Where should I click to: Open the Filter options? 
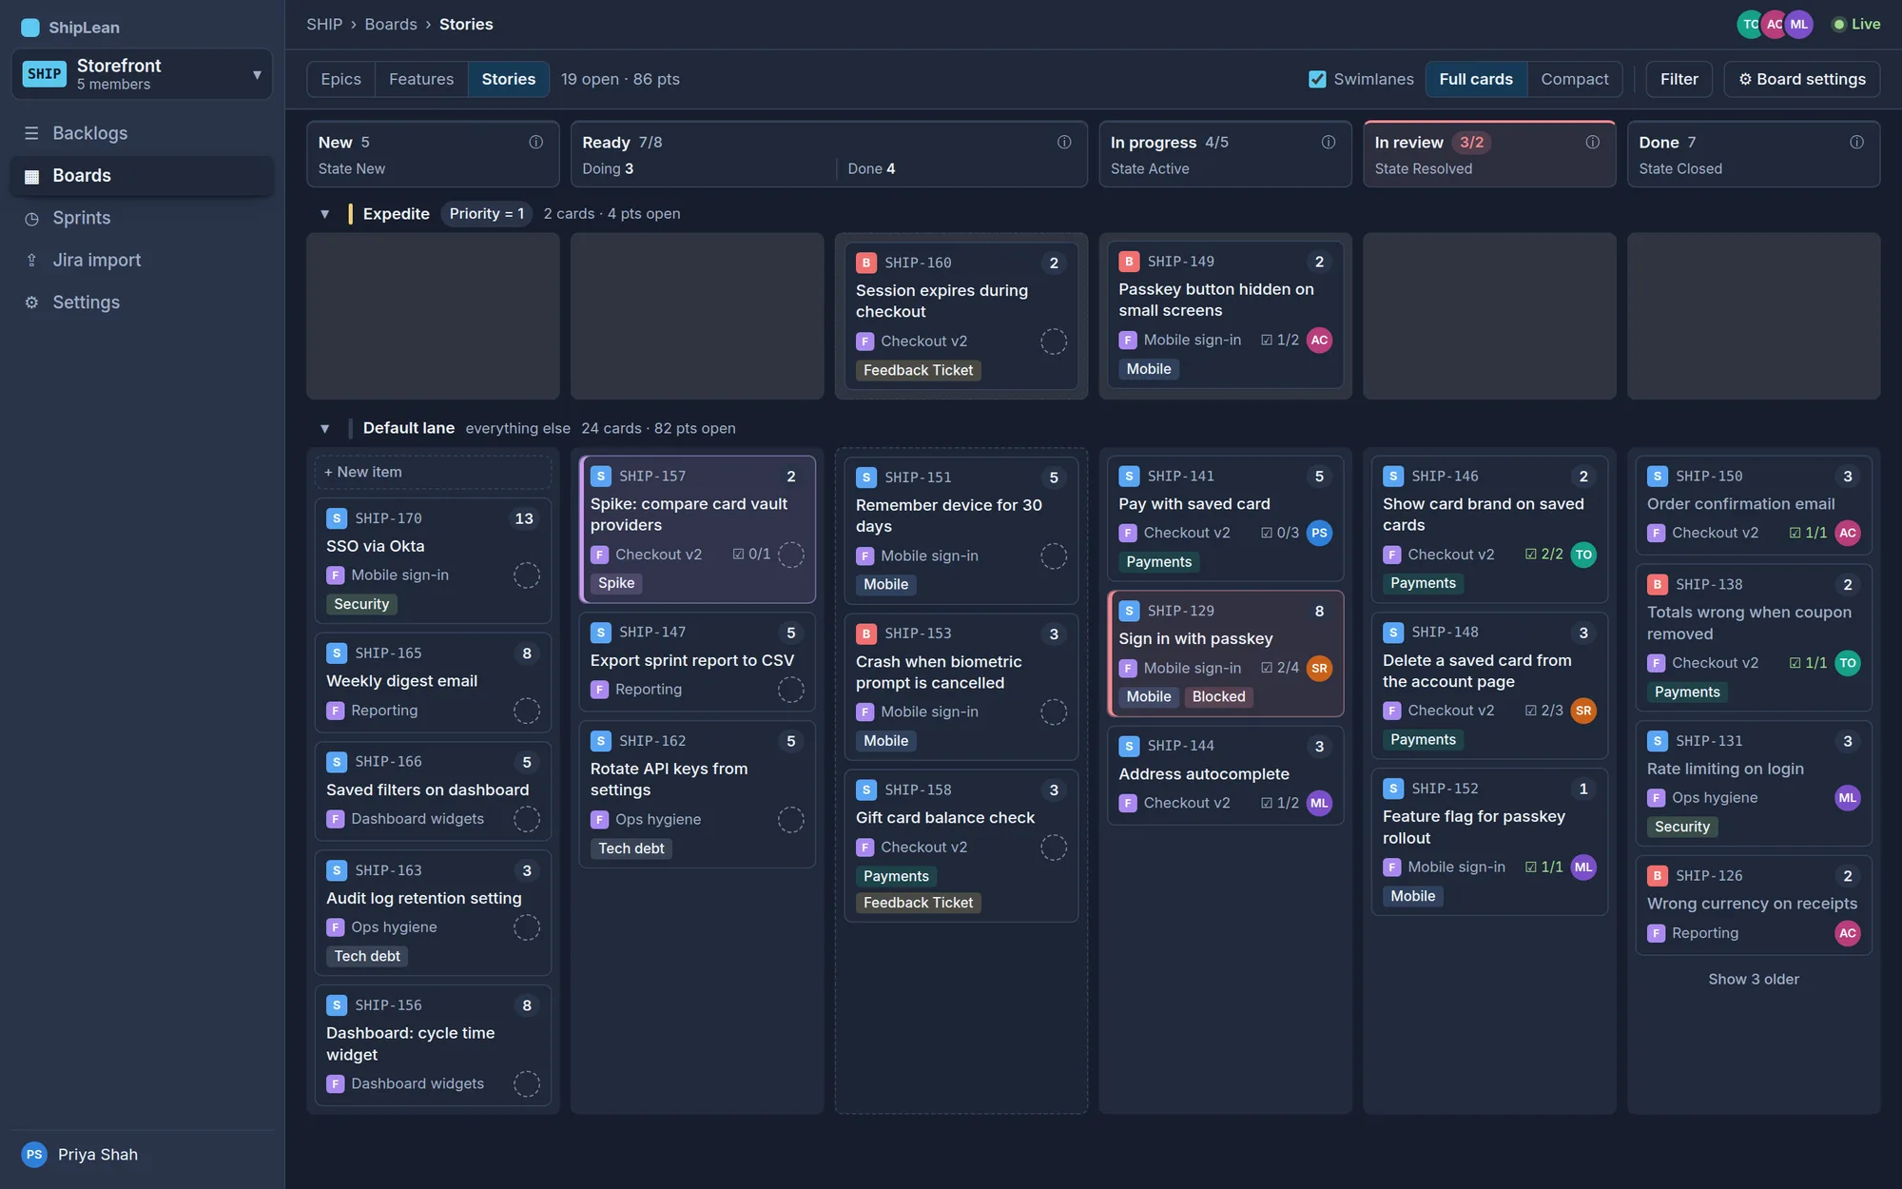tap(1679, 79)
